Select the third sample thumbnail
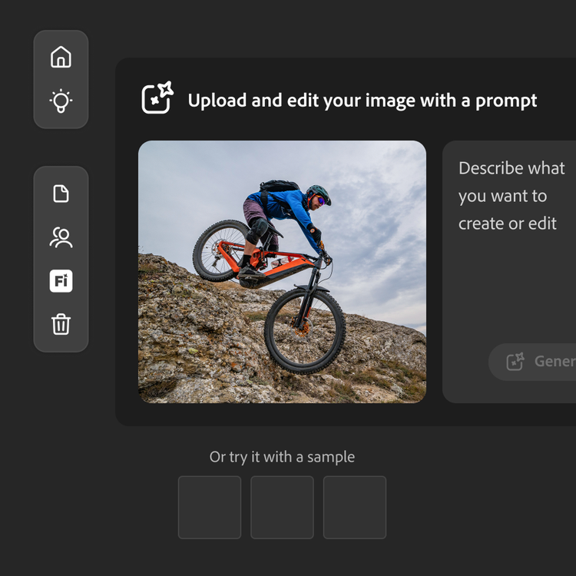Screen dimensions: 576x576 pyautogui.click(x=355, y=508)
